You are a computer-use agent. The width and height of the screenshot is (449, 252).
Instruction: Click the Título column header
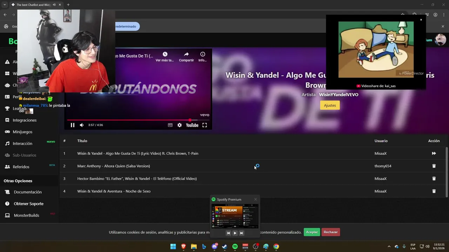[x=82, y=141]
